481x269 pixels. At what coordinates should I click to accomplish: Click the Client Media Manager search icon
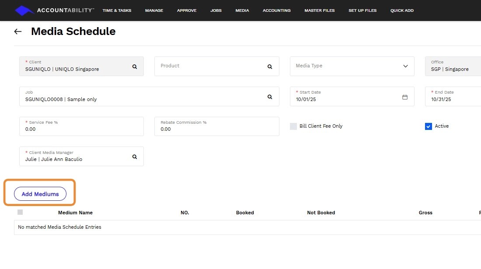135,157
